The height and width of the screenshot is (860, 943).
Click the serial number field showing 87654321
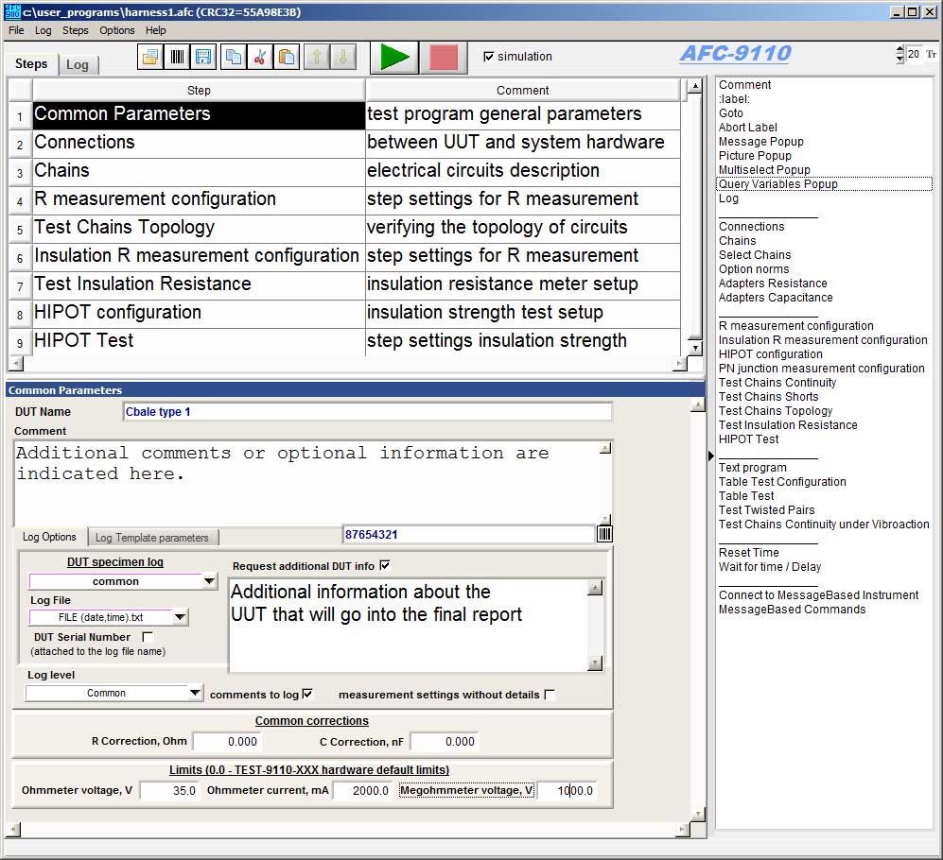point(468,534)
